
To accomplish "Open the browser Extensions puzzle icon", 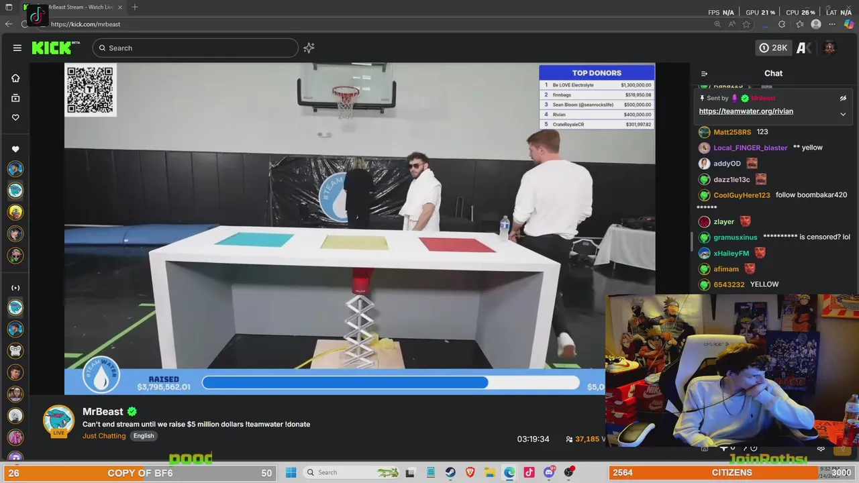I will tap(782, 24).
